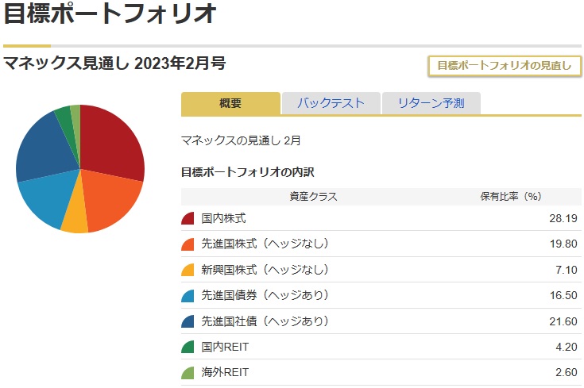Screen dimensions: 584x388
Task: Click the 海外REIT row label
Action: click(x=225, y=372)
